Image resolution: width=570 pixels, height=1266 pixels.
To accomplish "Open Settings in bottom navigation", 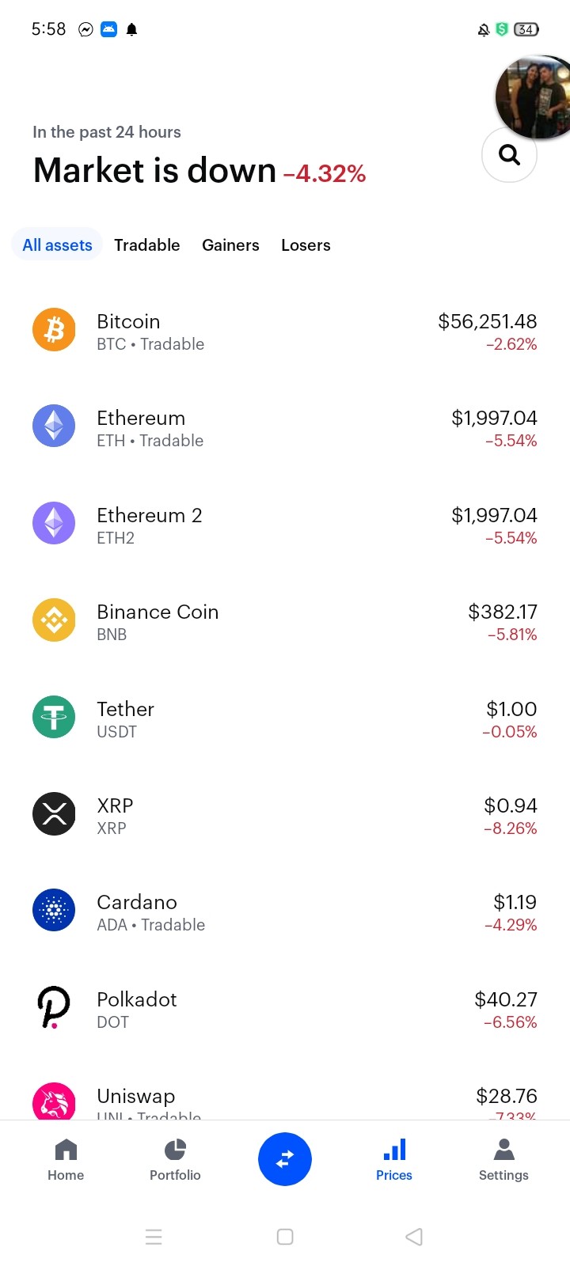I will point(503,1160).
